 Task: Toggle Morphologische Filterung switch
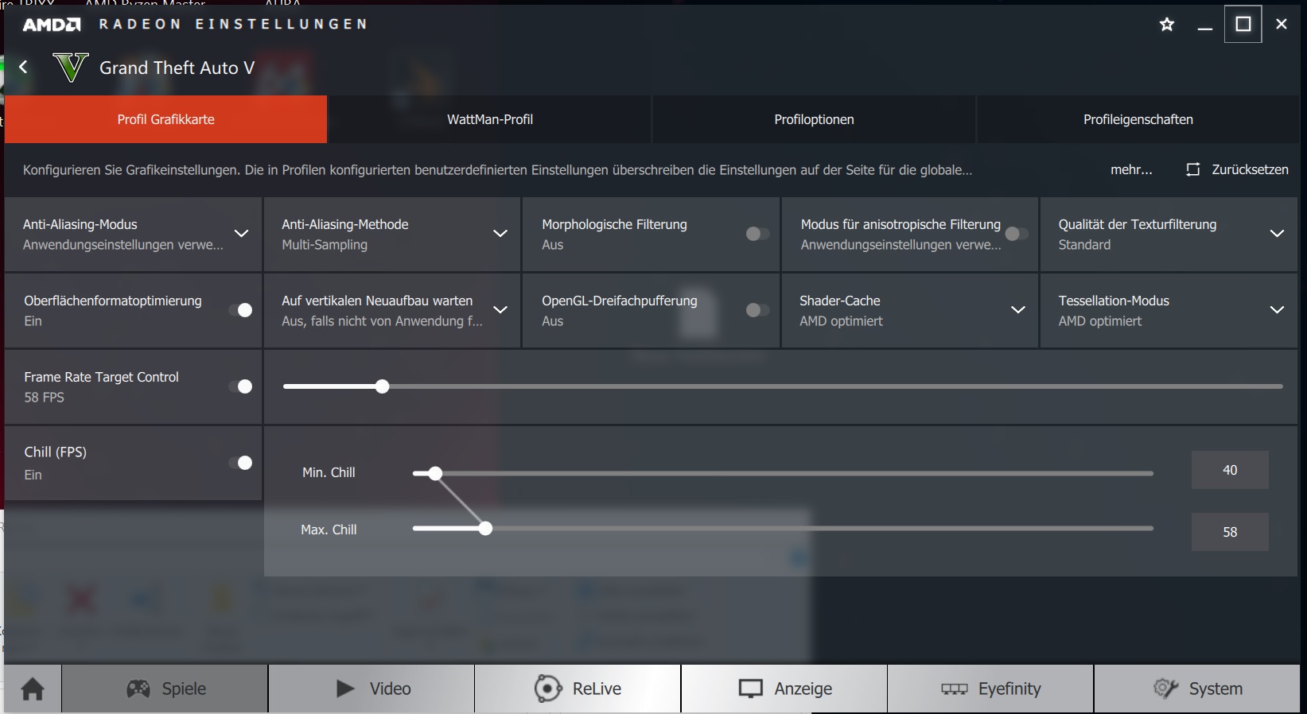tap(758, 234)
